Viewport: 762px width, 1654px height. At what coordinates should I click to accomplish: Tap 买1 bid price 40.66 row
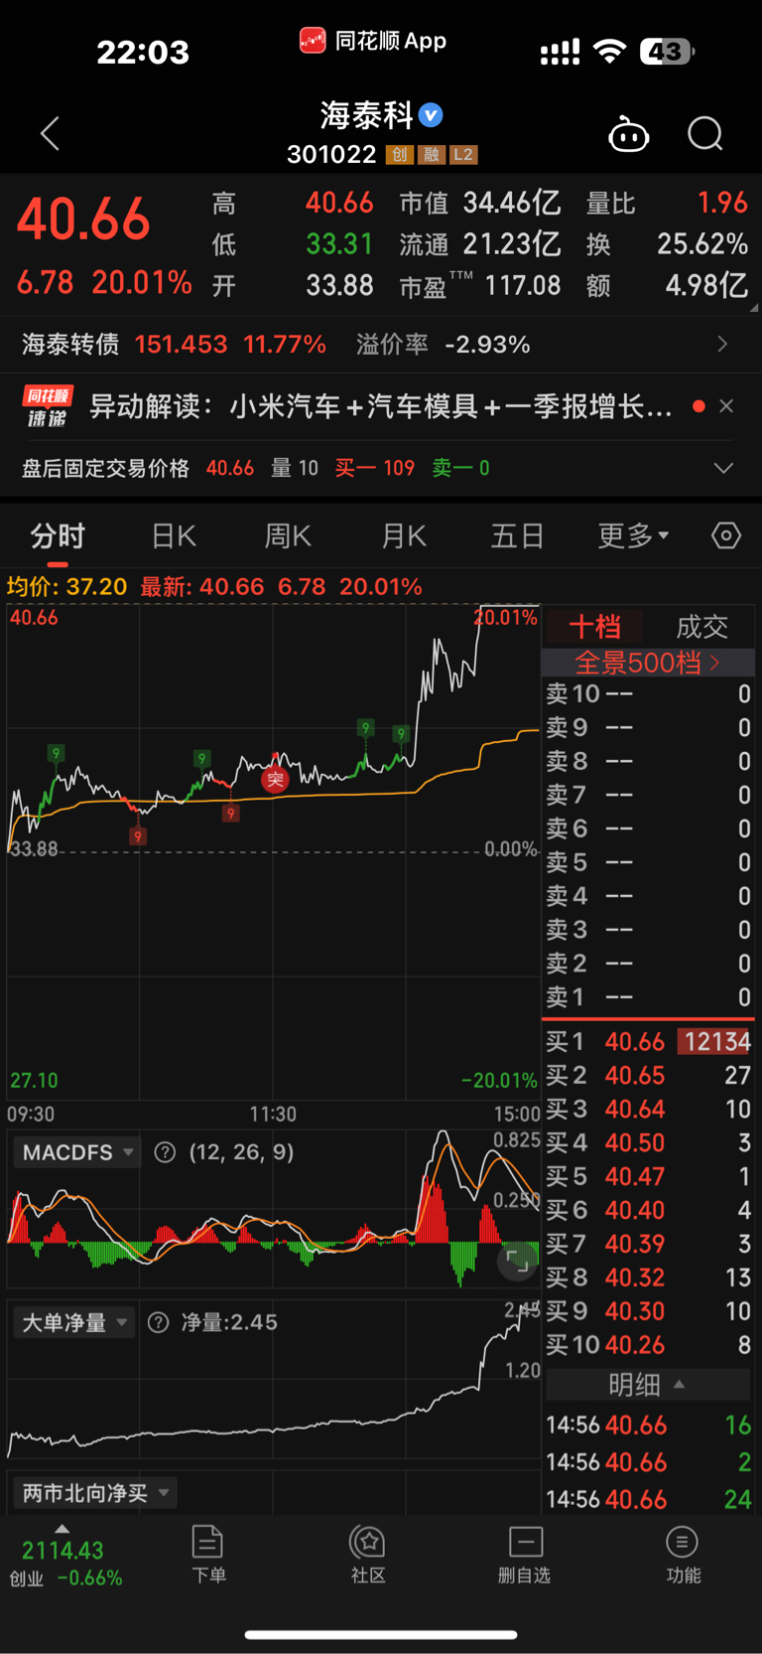click(647, 1041)
